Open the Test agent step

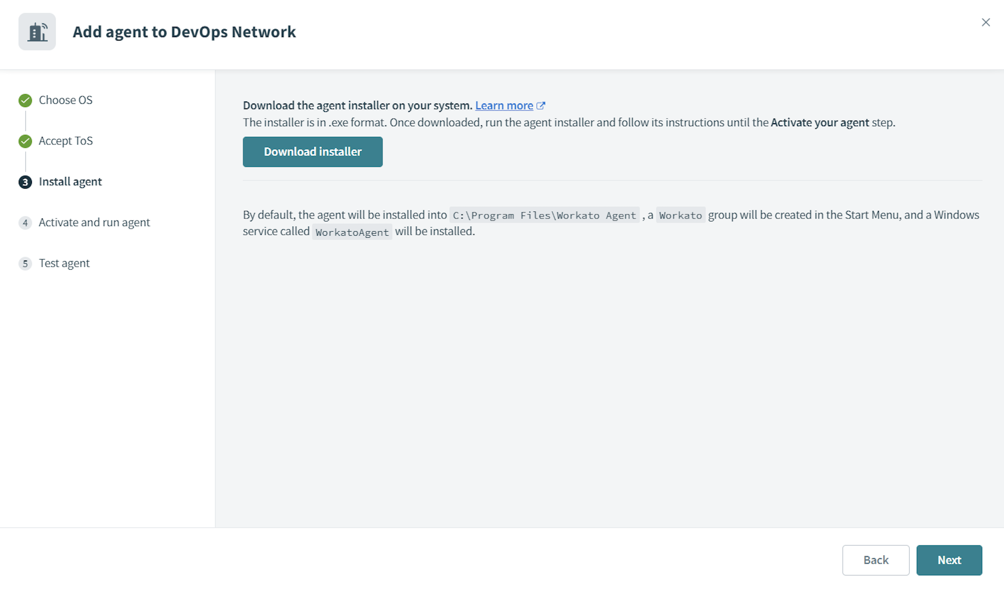pyautogui.click(x=64, y=263)
